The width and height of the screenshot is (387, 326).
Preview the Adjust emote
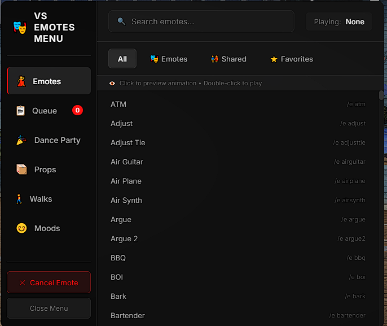(x=238, y=123)
